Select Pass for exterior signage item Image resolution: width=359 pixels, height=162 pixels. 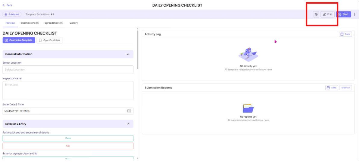pos(68,158)
